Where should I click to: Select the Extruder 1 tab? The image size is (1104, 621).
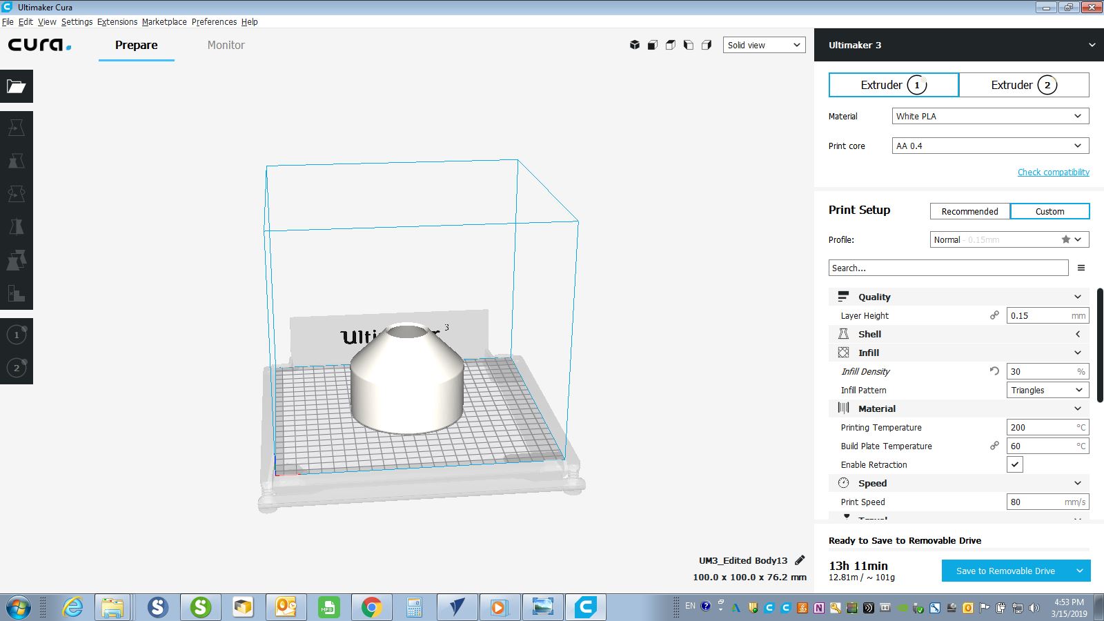(894, 85)
